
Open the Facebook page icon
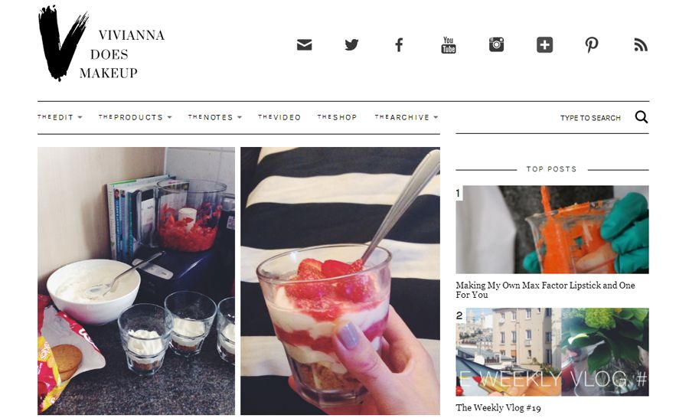399,45
